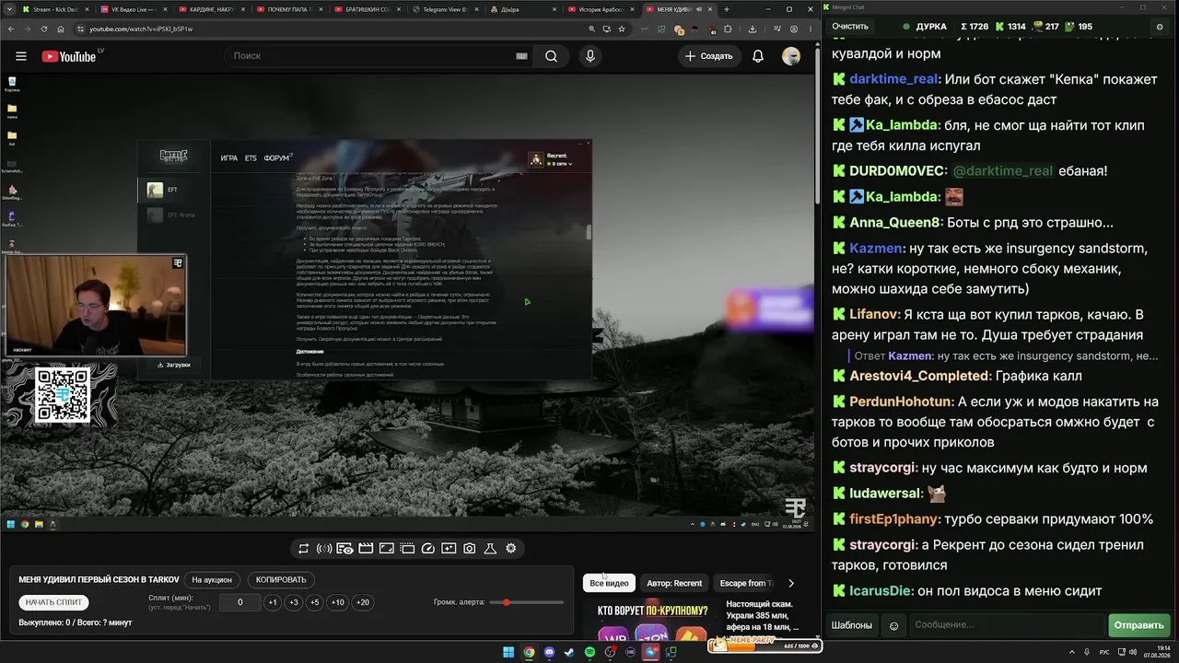The image size is (1179, 663).
Task: Select the Автор: Recrent chip
Action: click(x=674, y=583)
